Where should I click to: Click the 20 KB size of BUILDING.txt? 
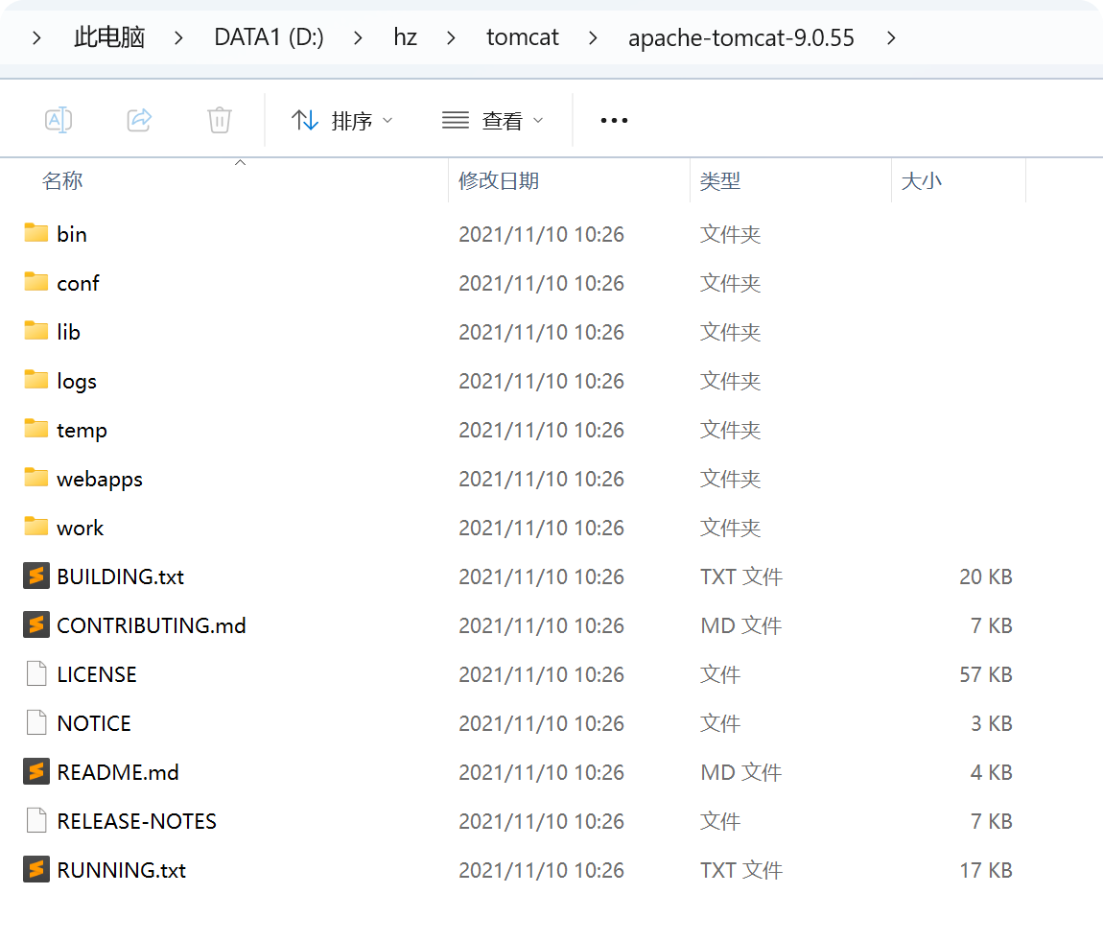tap(986, 576)
